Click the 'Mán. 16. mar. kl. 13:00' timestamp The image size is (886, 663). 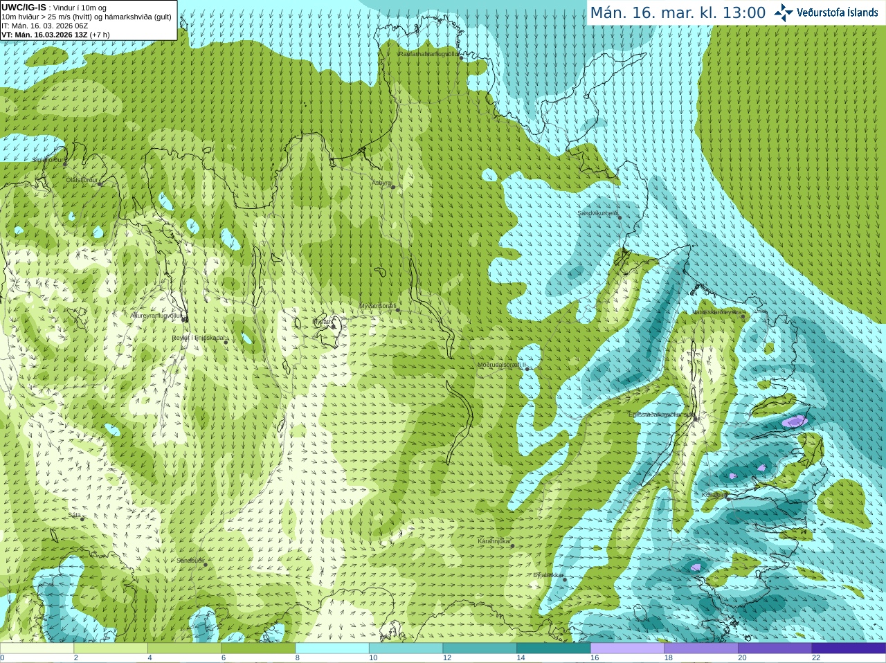(x=678, y=12)
